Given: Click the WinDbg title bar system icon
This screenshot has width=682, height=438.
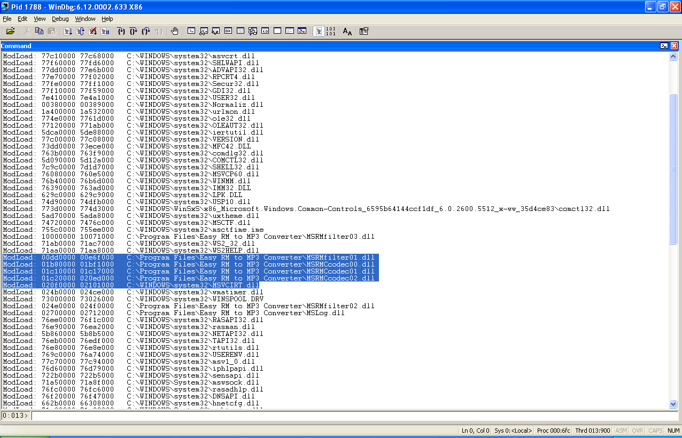Looking at the screenshot, I should pos(5,6).
